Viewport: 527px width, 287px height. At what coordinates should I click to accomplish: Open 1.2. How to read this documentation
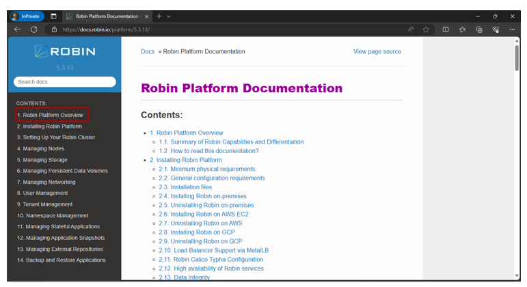pyautogui.click(x=208, y=151)
